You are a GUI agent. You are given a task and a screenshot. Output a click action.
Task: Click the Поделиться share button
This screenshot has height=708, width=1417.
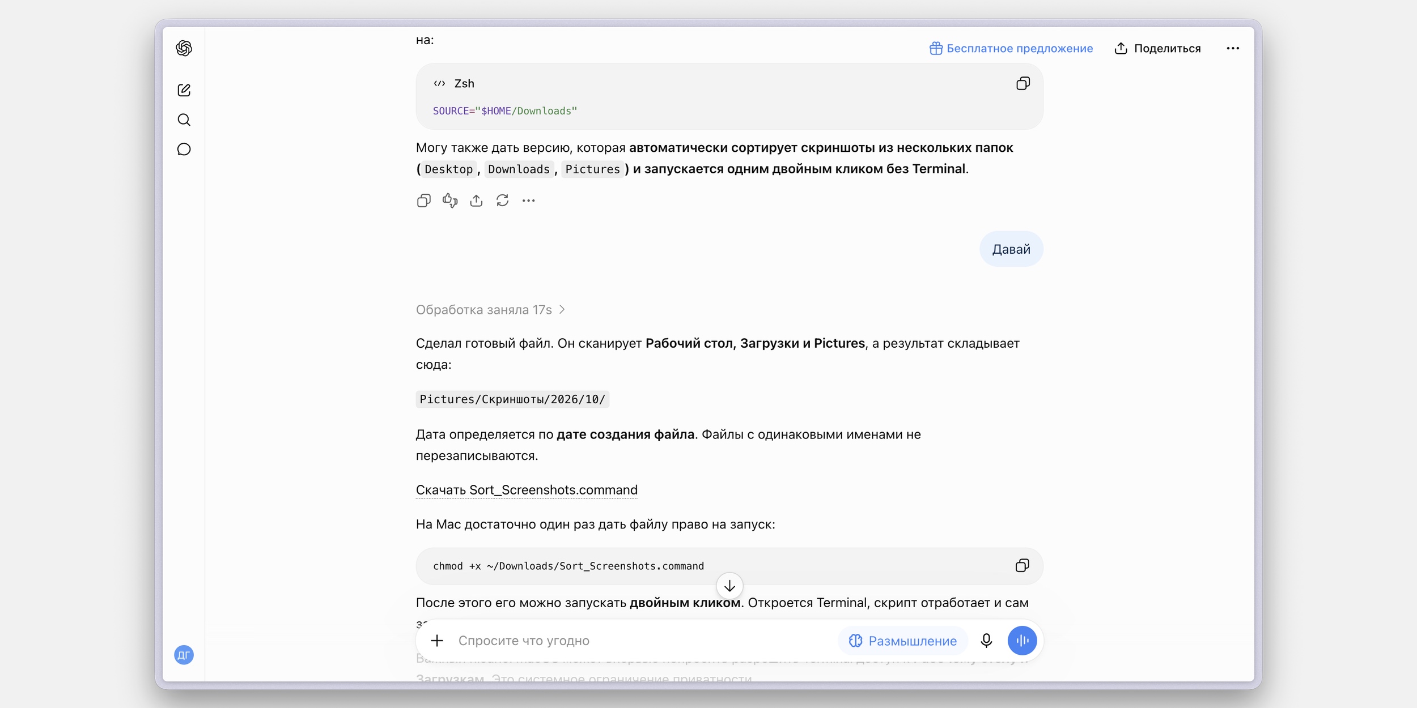[1157, 48]
